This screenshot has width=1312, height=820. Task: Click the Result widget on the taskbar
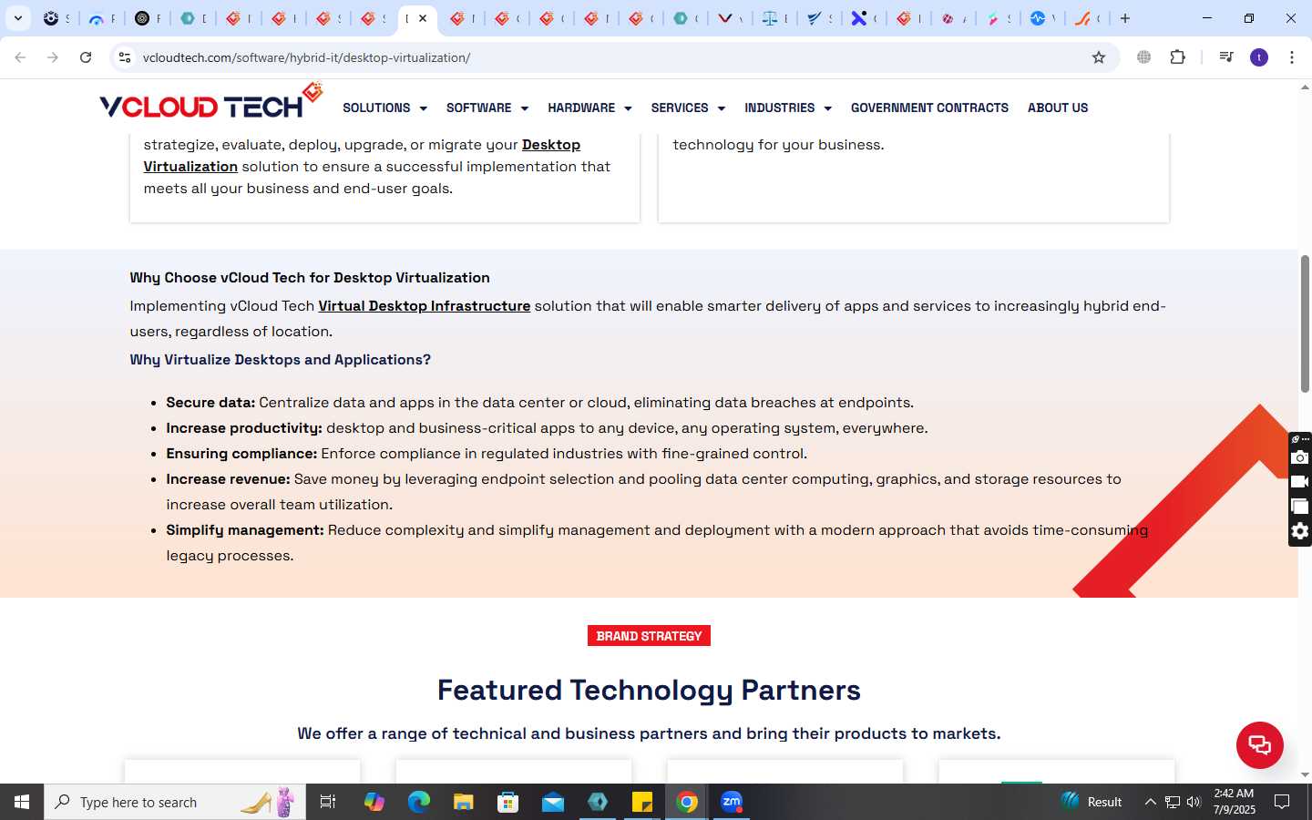[x=1092, y=802]
